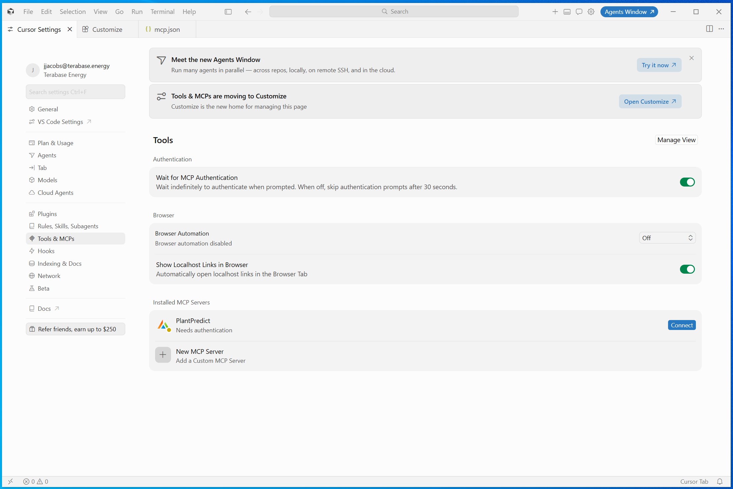Screen dimensions: 733x489
Task: Select Tools & MCPs in sidebar
Action: tap(76, 239)
